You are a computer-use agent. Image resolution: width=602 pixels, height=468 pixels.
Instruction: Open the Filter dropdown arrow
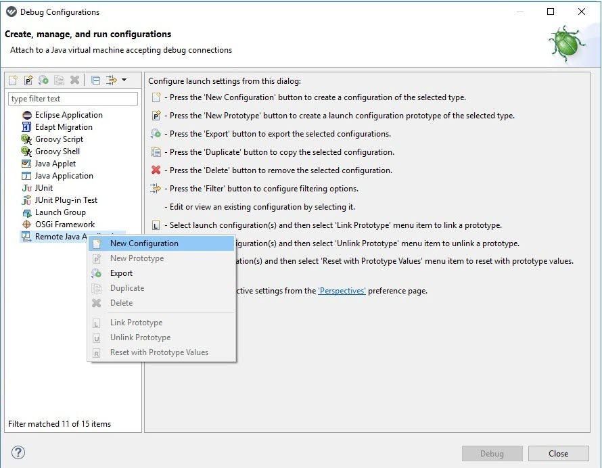124,80
